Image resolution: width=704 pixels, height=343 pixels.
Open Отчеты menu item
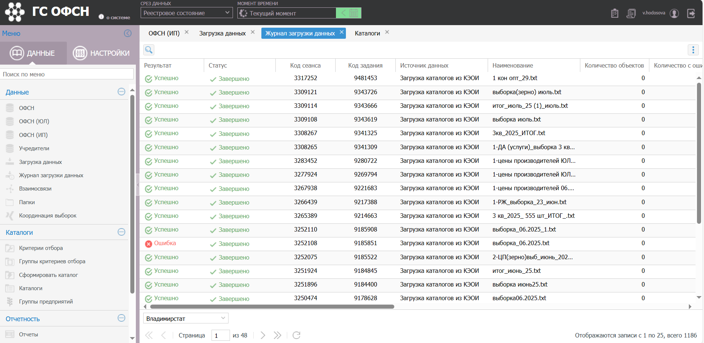pyautogui.click(x=28, y=334)
